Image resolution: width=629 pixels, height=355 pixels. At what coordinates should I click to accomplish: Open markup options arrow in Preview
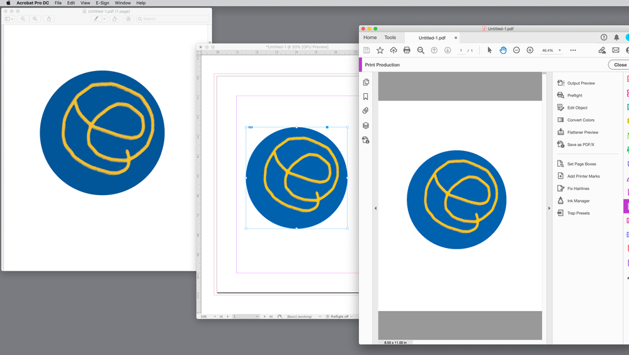105,19
